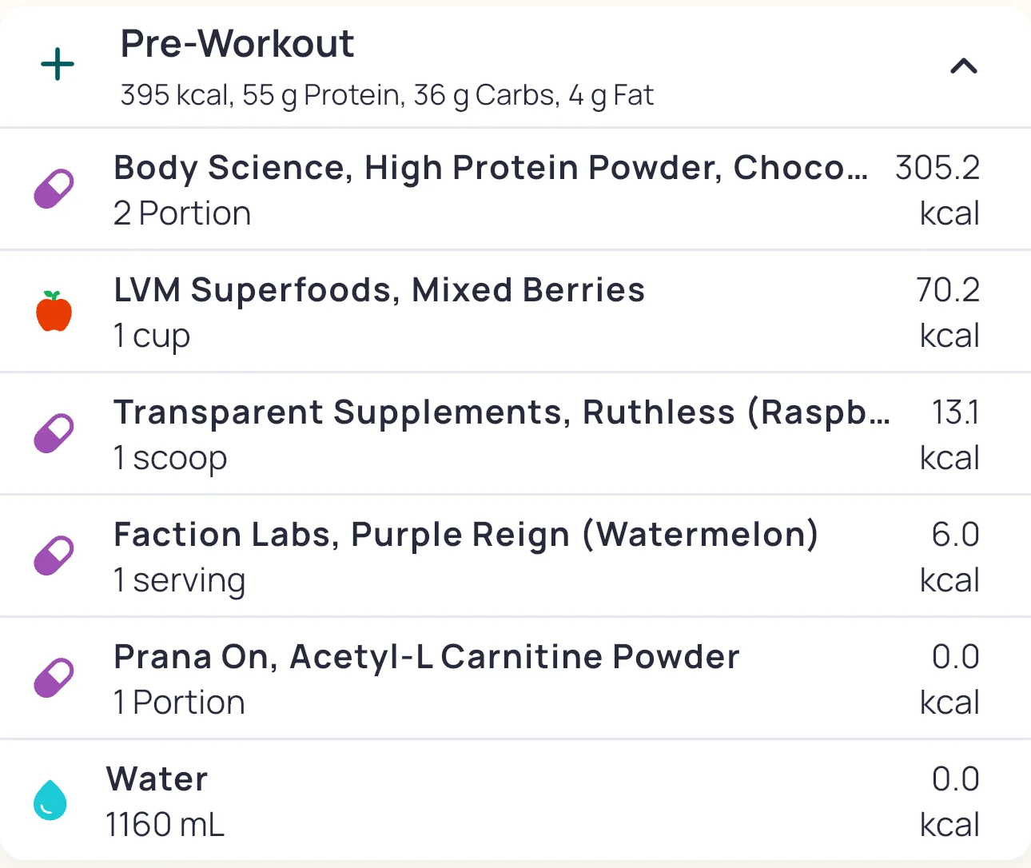Select Prana On Acetyl-L Carnitine Powder item
1031x868 pixels.
(426, 657)
